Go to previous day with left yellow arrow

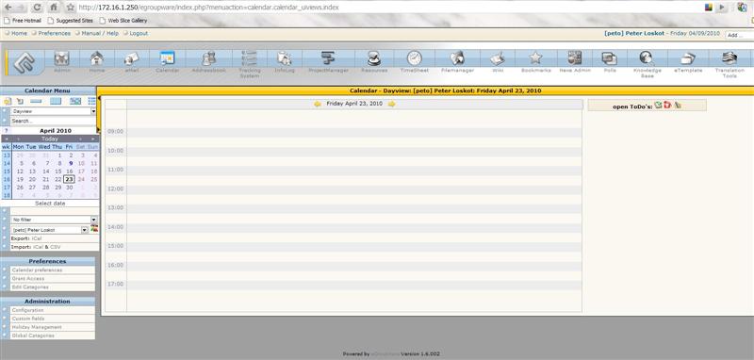[318, 104]
